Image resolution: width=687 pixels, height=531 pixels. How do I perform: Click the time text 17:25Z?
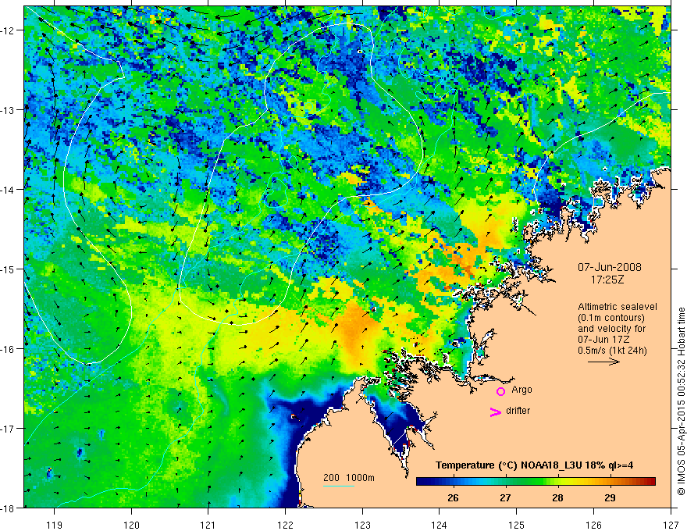click(x=607, y=280)
